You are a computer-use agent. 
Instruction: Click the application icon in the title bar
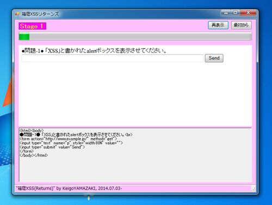(17, 14)
